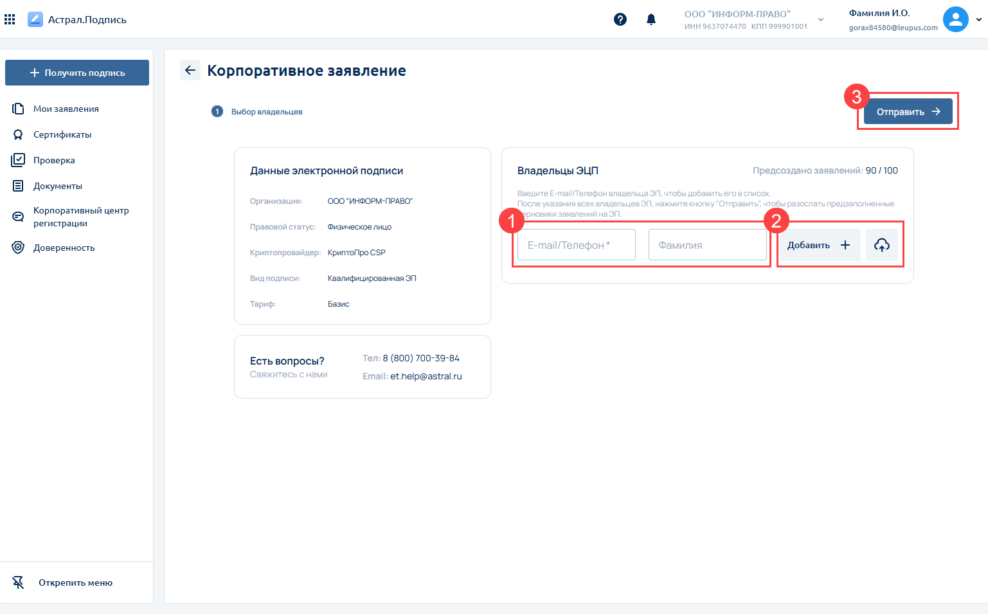Click the Получить подпись button

pos(77,73)
